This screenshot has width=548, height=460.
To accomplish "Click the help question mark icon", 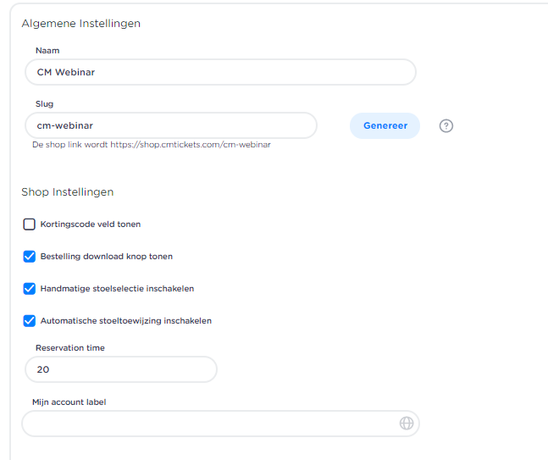I will pos(446,126).
